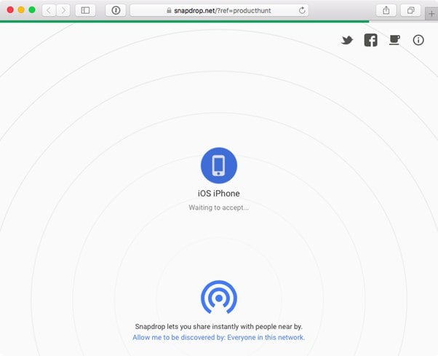Click the 'Allow me to be discovered' link
438x356 pixels.
218,338
